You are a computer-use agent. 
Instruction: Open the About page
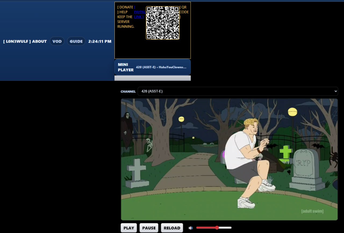point(40,41)
